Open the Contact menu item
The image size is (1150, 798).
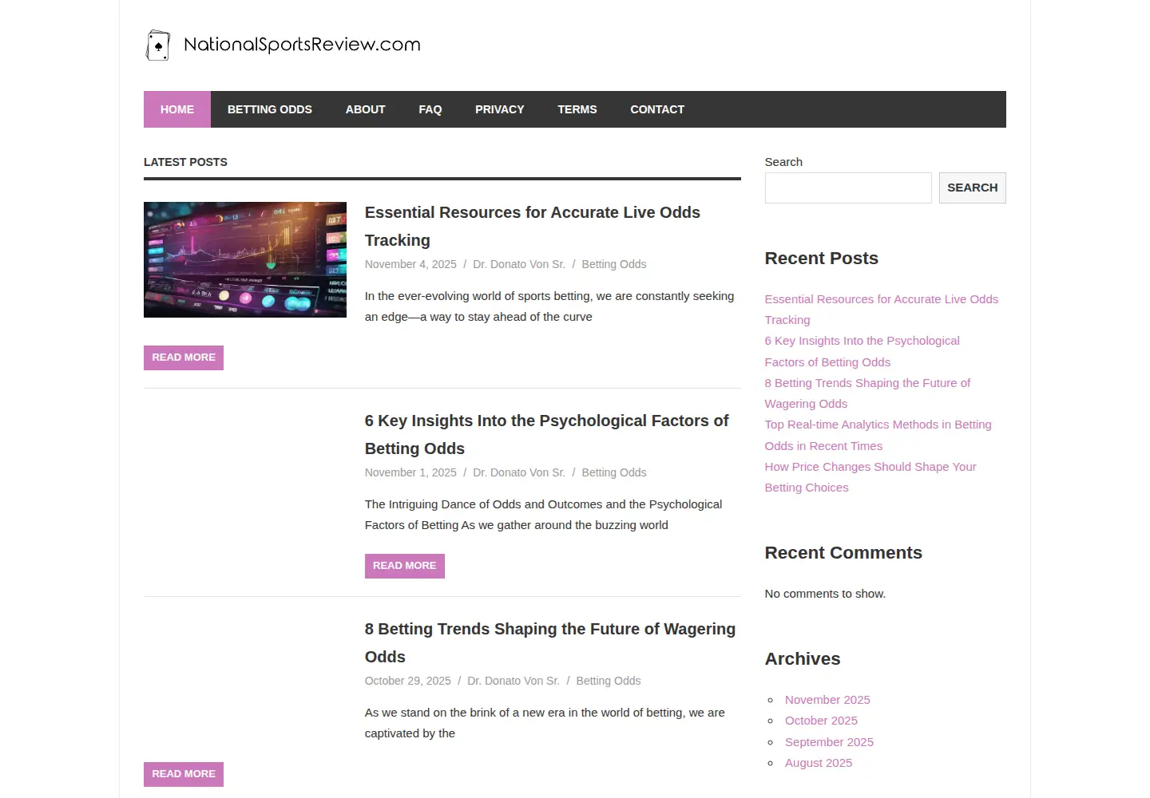coord(657,109)
